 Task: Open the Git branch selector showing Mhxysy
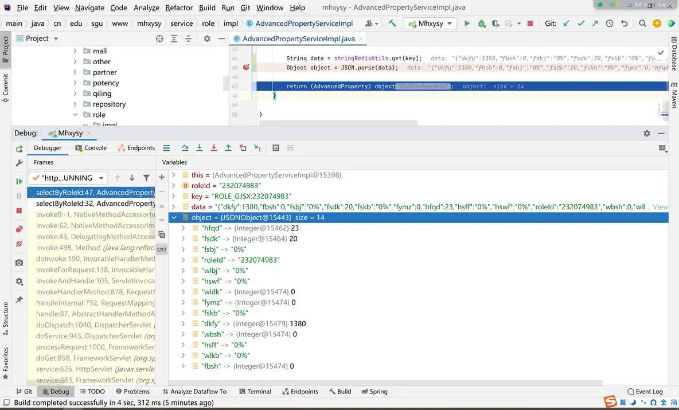click(430, 24)
